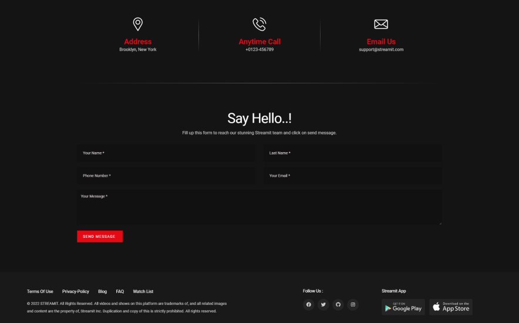This screenshot has height=323, width=519.
Task: Open the Facebook social link
Action: [309, 305]
